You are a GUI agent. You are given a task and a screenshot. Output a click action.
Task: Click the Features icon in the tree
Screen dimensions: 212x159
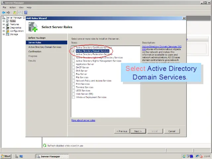tap(8, 24)
